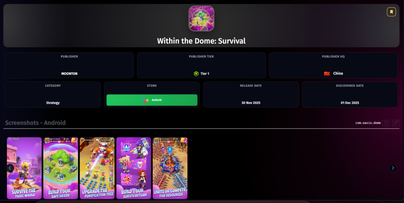
Task: Advance the screenshot carousel with the right arrow
Action: click(x=393, y=168)
